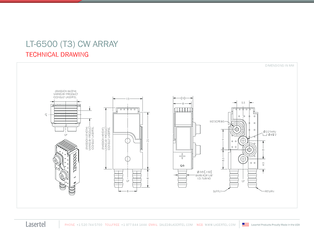Open the www.lasertel.com website link
Image resolution: width=314 pixels, height=235 pixels.
(221, 225)
